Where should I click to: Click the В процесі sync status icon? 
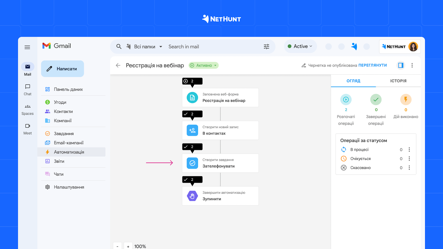point(344,149)
